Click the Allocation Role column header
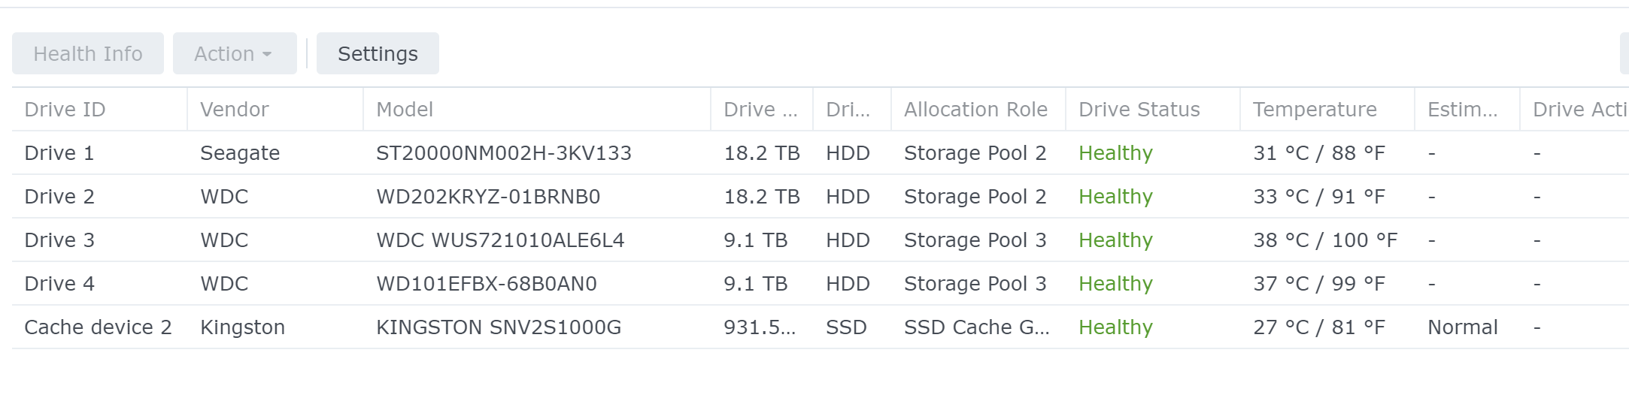This screenshot has height=410, width=1629. coord(978,110)
